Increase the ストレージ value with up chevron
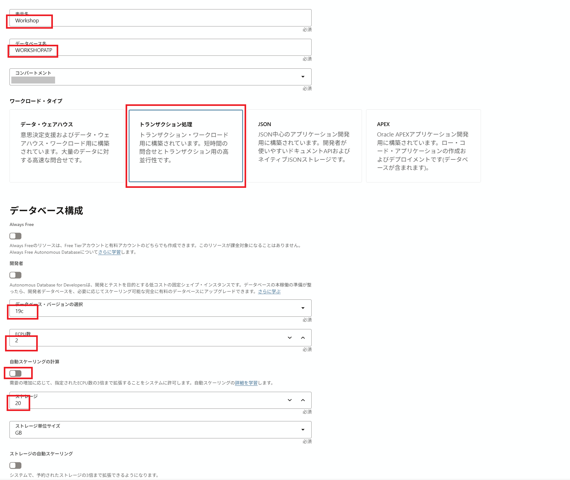The width and height of the screenshot is (570, 480). coord(303,400)
